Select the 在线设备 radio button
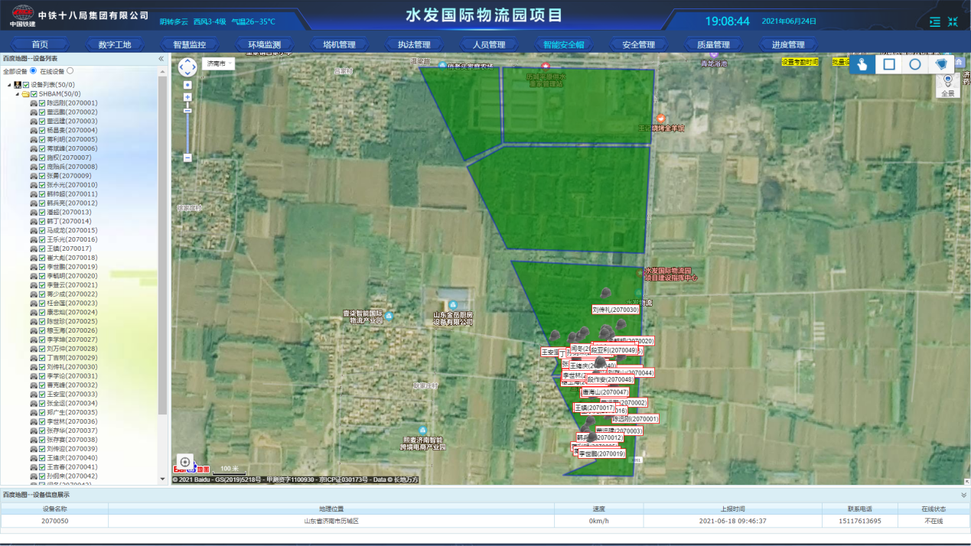Viewport: 971px width, 546px height. click(x=70, y=71)
